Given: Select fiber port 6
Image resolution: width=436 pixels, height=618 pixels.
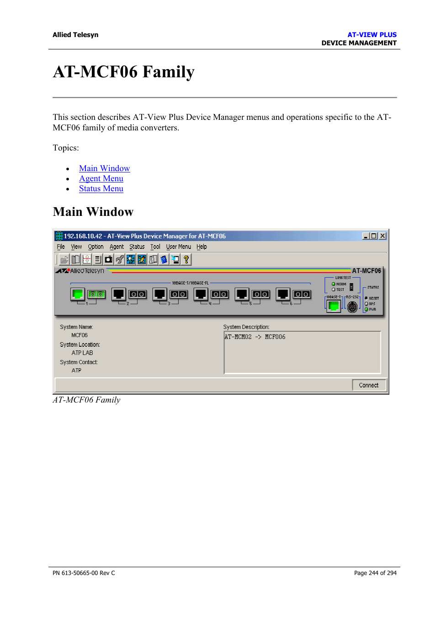Looking at the screenshot, I should click(302, 294).
